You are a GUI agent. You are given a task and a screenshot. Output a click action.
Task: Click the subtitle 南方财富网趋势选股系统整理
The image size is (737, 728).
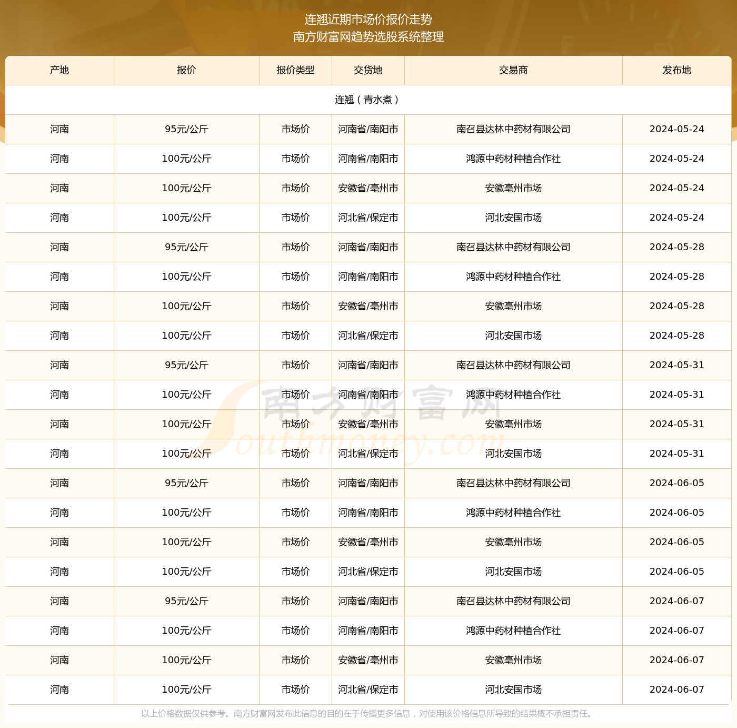[368, 37]
